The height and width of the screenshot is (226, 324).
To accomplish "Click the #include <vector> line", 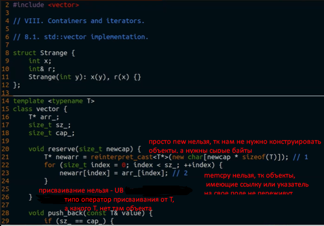I will [46, 5].
